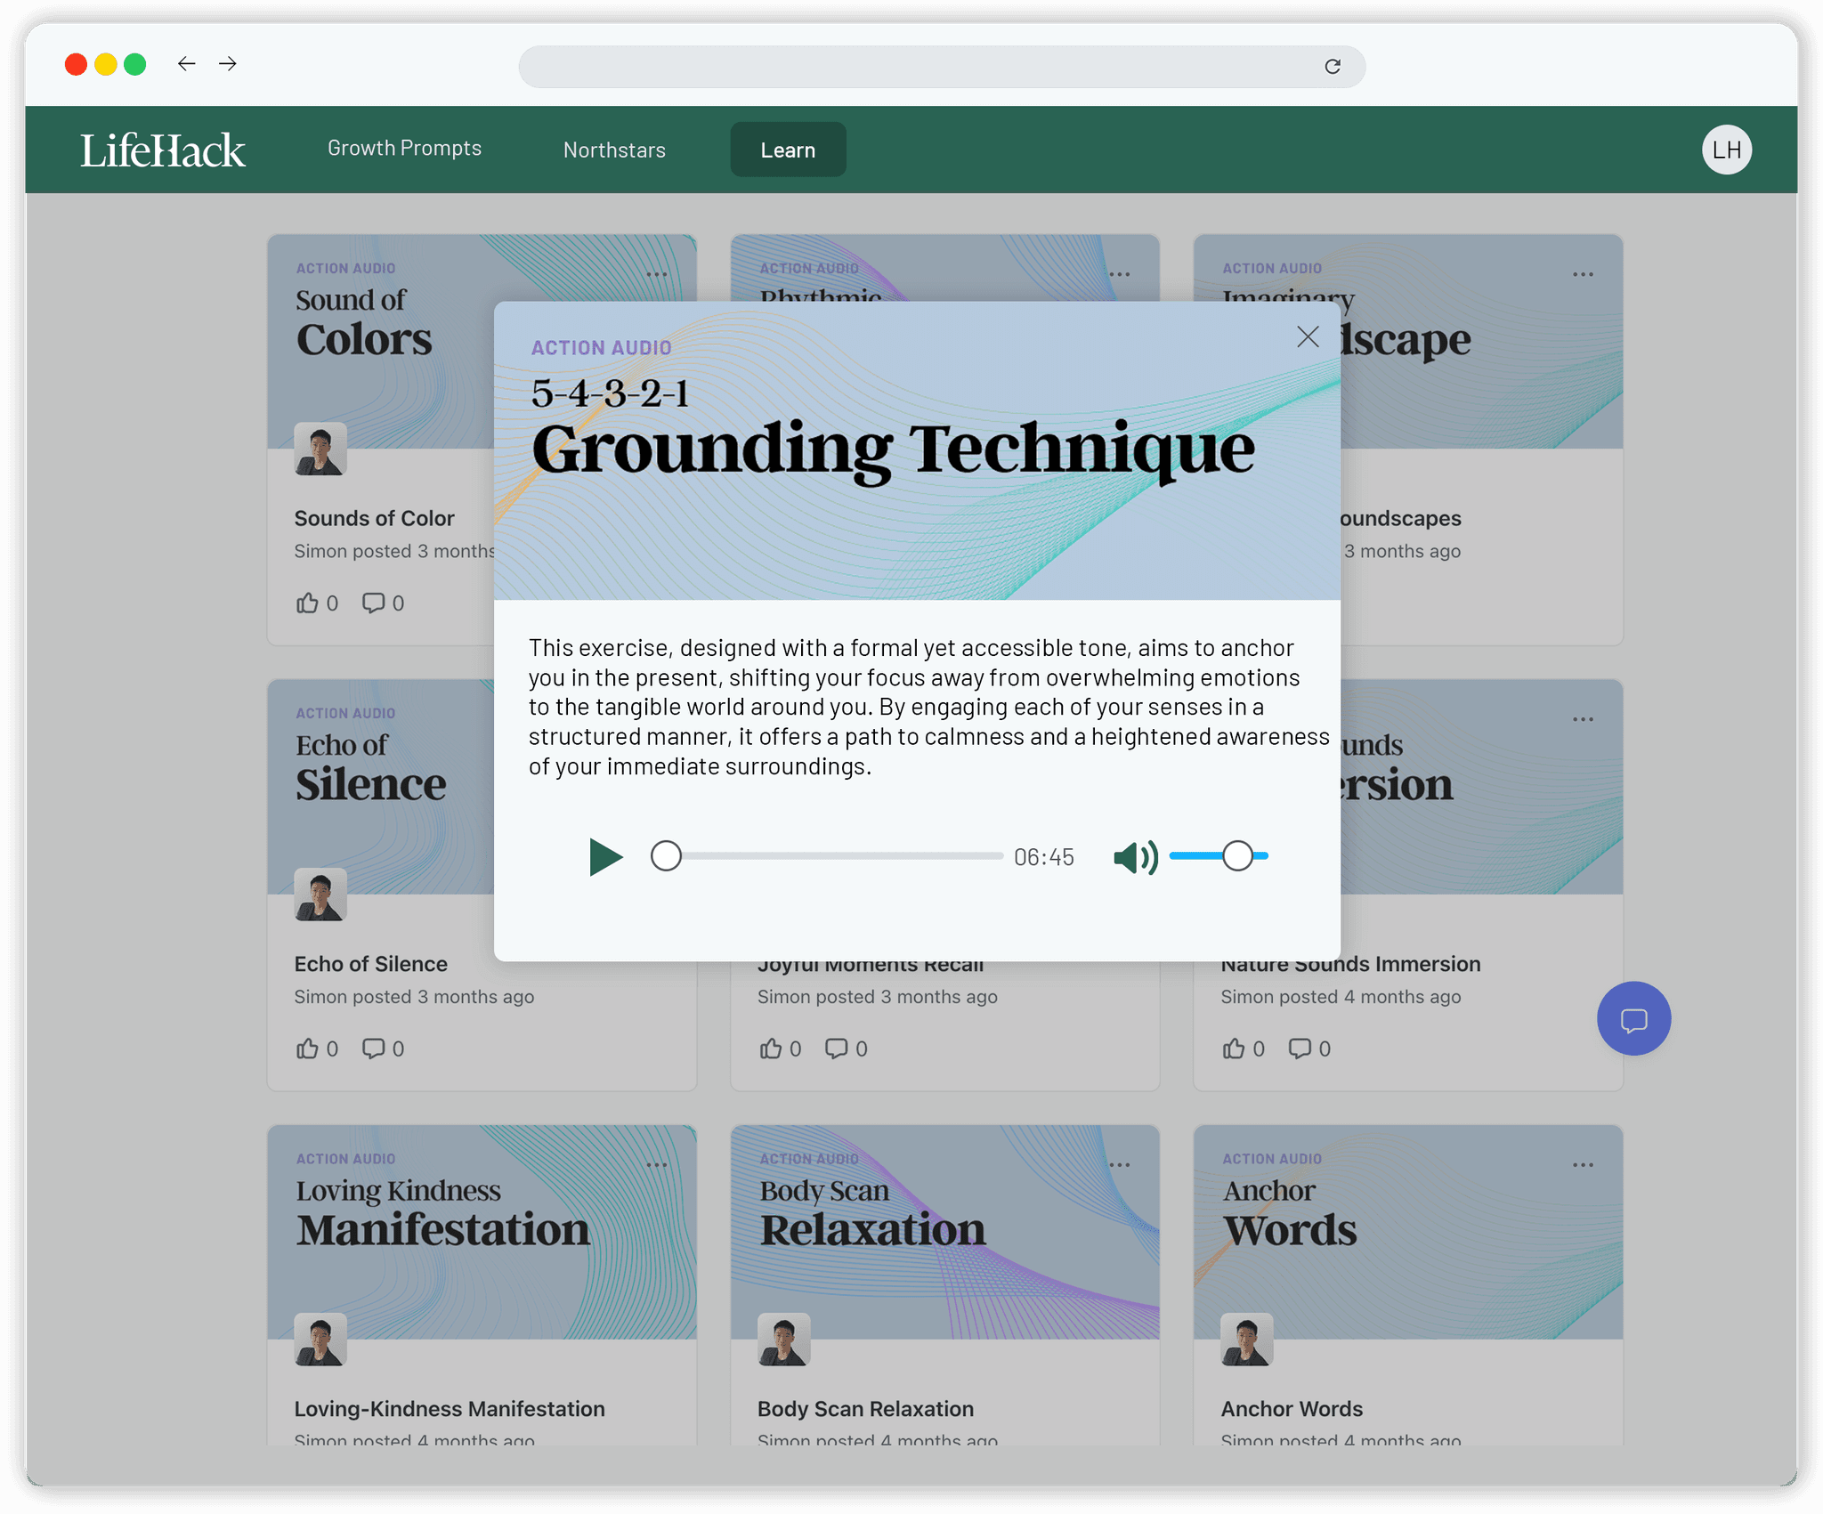Like the Nature Sounds Immersion post
Screen dimensions: 1823x1514
[1234, 1048]
